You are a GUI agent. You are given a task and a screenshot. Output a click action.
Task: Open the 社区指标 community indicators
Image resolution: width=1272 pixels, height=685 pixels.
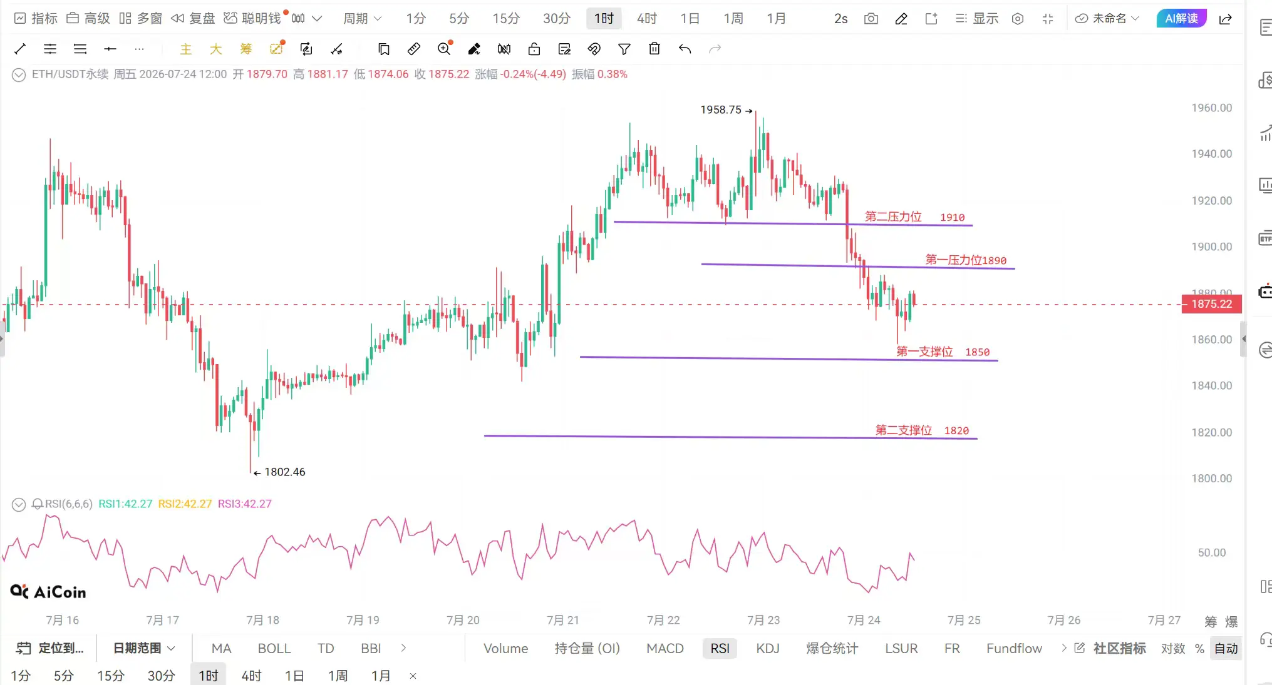click(1110, 649)
